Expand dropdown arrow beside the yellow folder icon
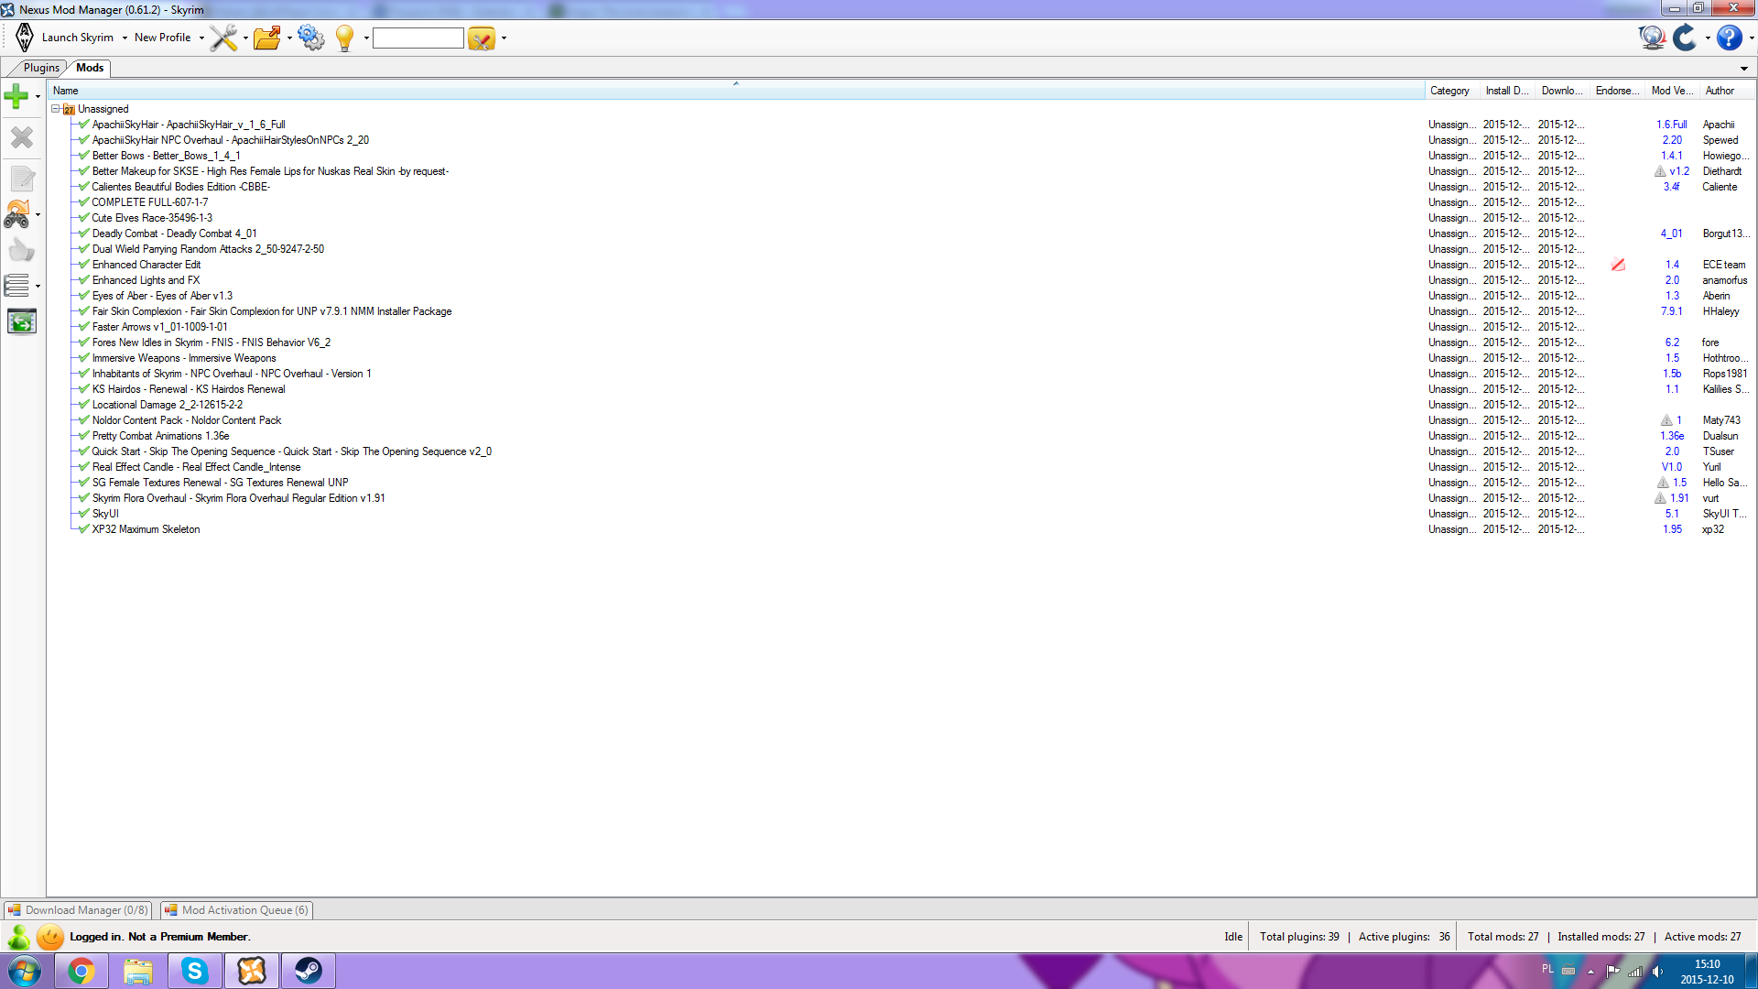Screen dimensions: 1758x989 504,38
